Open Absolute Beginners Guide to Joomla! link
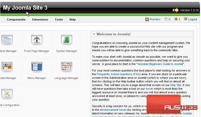This screenshot has height=117, width=201. pos(160,64)
